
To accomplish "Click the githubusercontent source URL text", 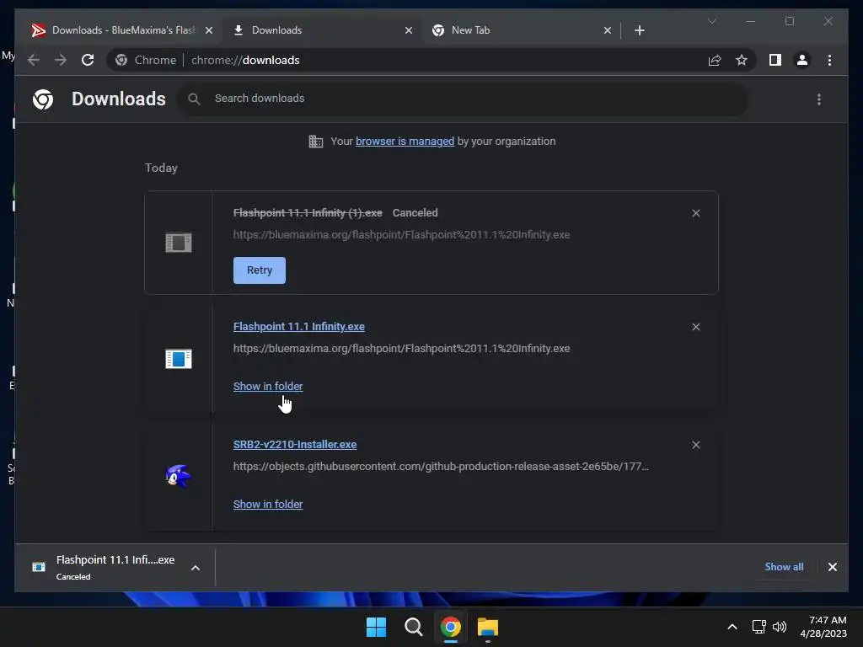I will coord(441,467).
